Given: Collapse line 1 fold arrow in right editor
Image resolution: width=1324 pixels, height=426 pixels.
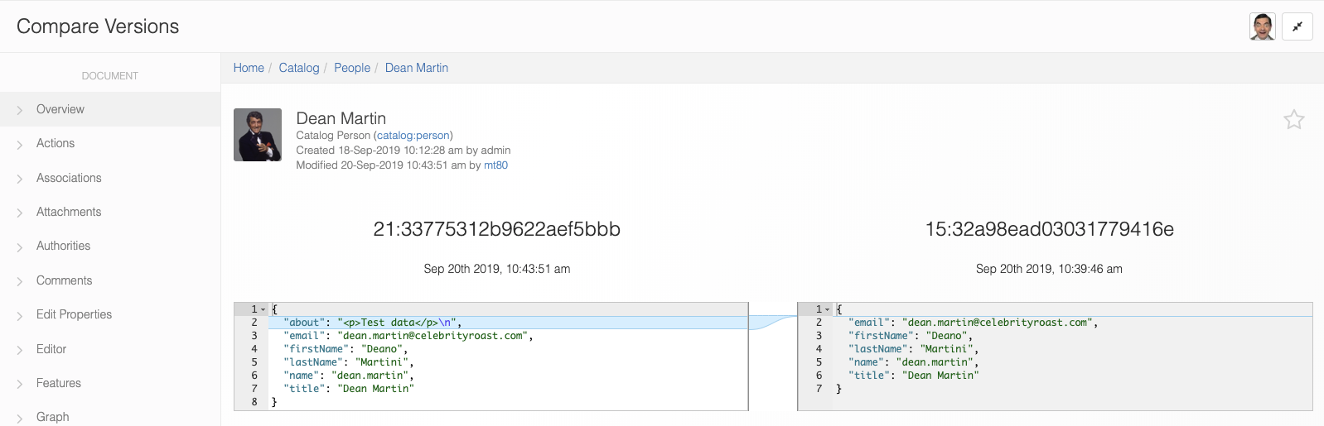Looking at the screenshot, I should (x=827, y=309).
